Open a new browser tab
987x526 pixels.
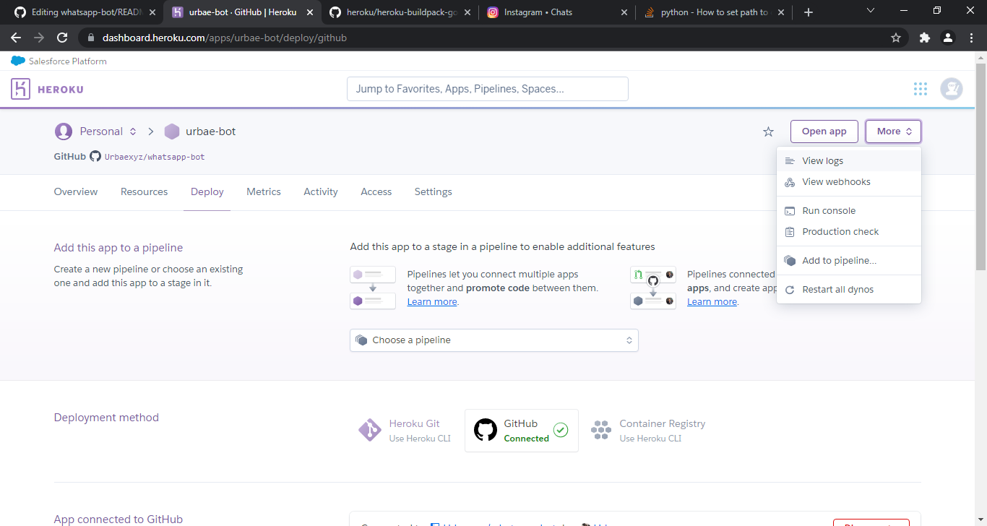tap(809, 12)
